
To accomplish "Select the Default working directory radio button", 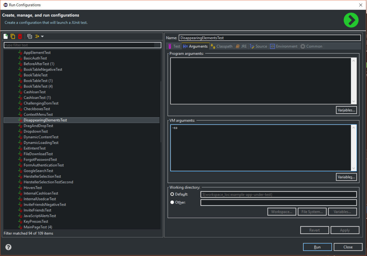I will coord(172,194).
